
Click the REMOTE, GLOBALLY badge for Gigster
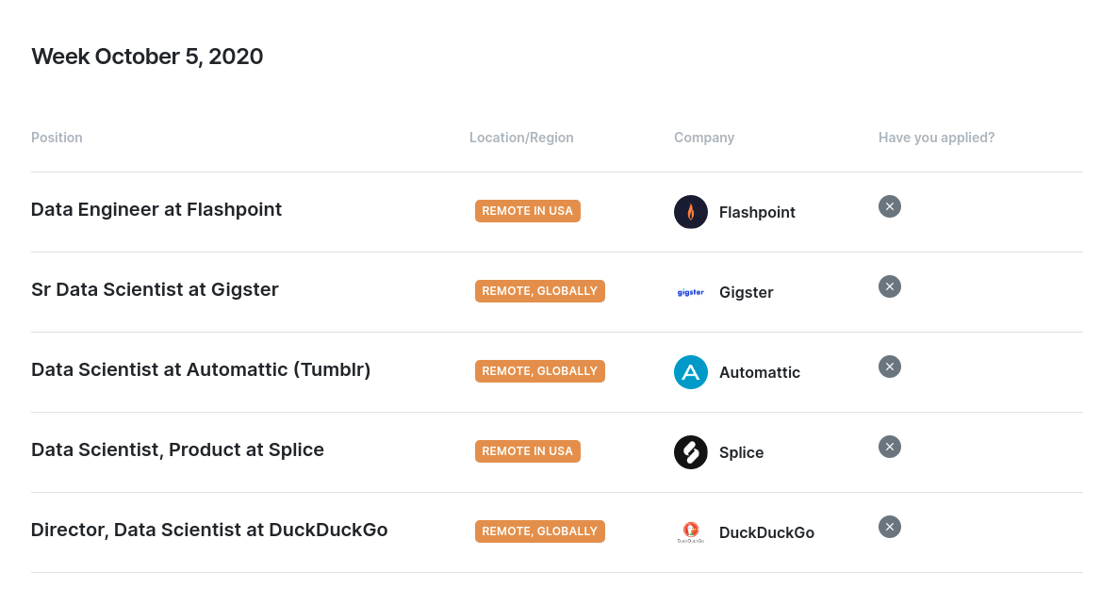coord(539,290)
